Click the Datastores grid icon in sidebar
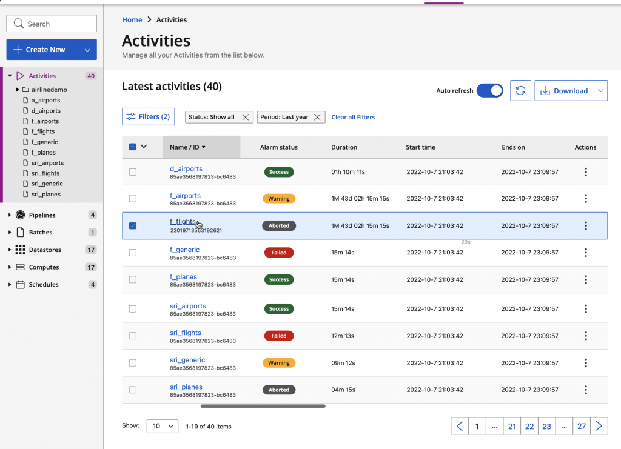Viewport: 621px width, 449px height. pyautogui.click(x=20, y=250)
